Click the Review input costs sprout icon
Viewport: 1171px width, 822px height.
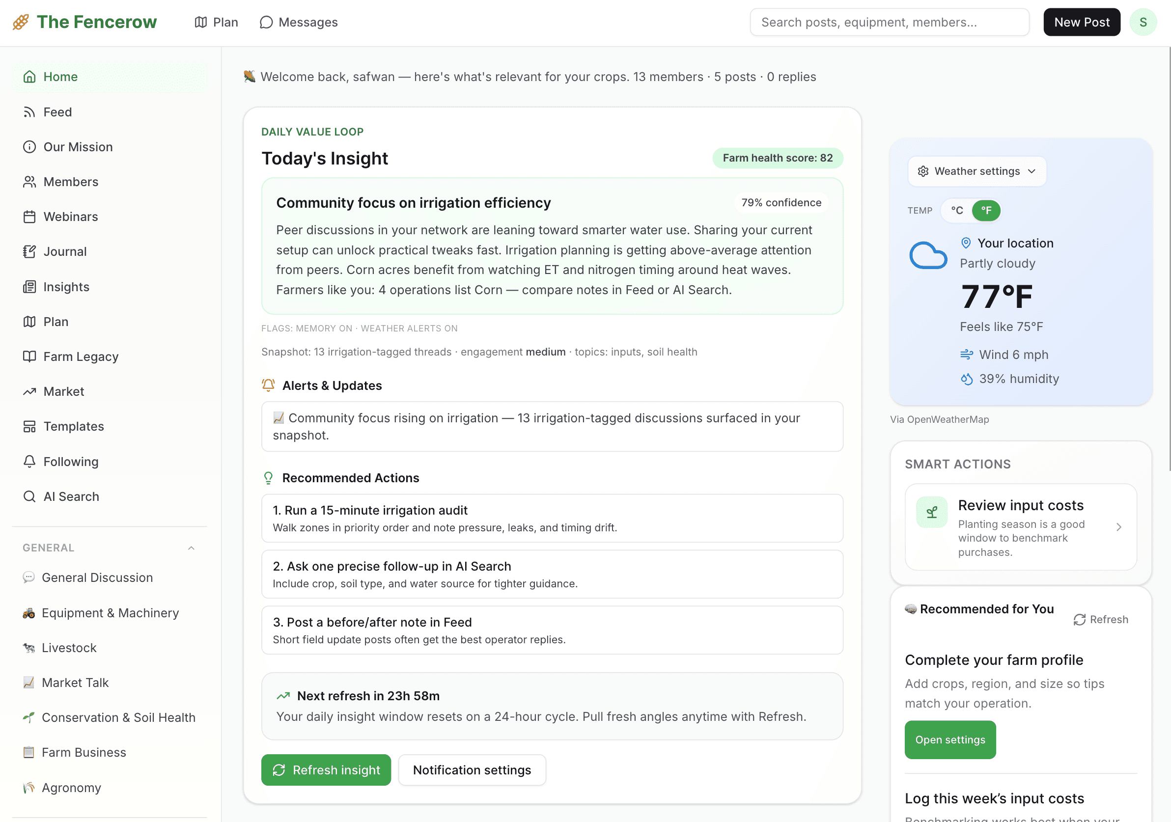[932, 512]
